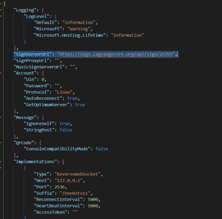This screenshot has height=219, width=222.
Task: Collapse the "Account" section fold arrow
Action: click(1, 73)
